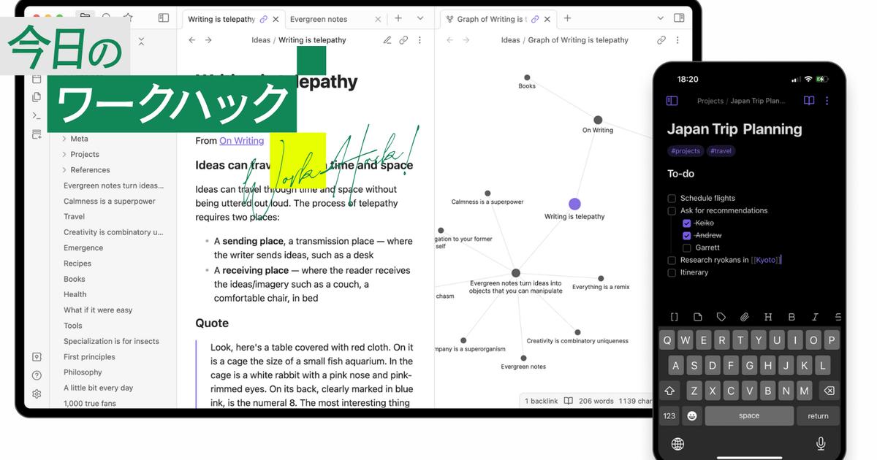Image resolution: width=877 pixels, height=460 pixels.
Task: Tap the #travel tag on phone
Action: [721, 151]
